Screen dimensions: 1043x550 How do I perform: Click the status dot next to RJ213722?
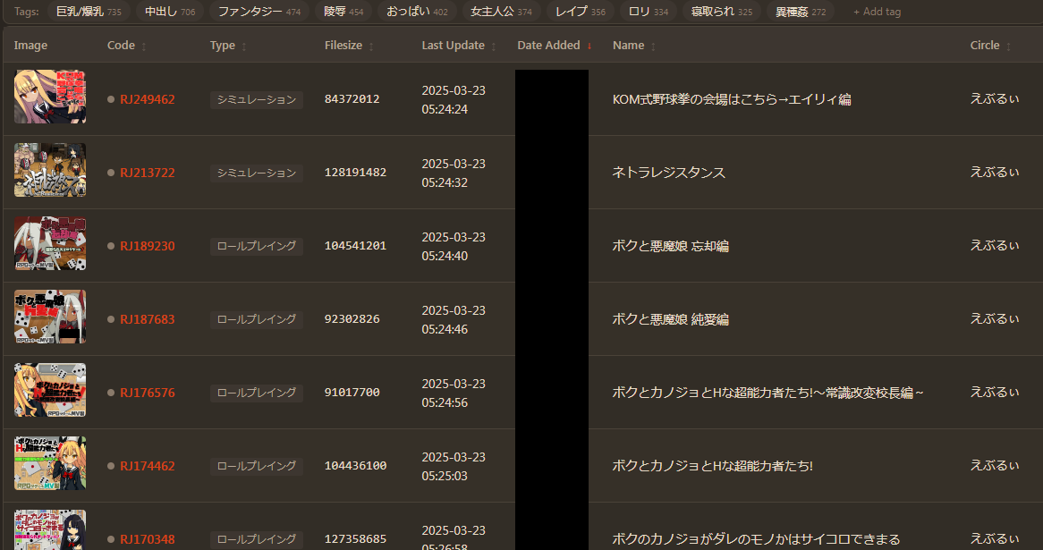111,173
